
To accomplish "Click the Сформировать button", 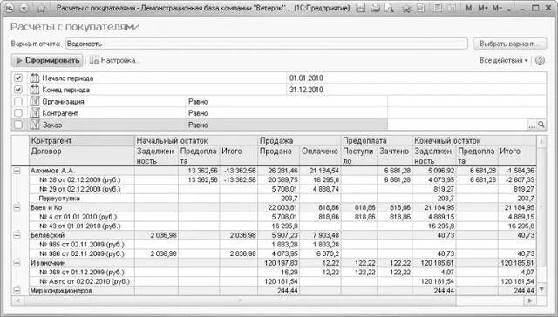I will [x=47, y=60].
